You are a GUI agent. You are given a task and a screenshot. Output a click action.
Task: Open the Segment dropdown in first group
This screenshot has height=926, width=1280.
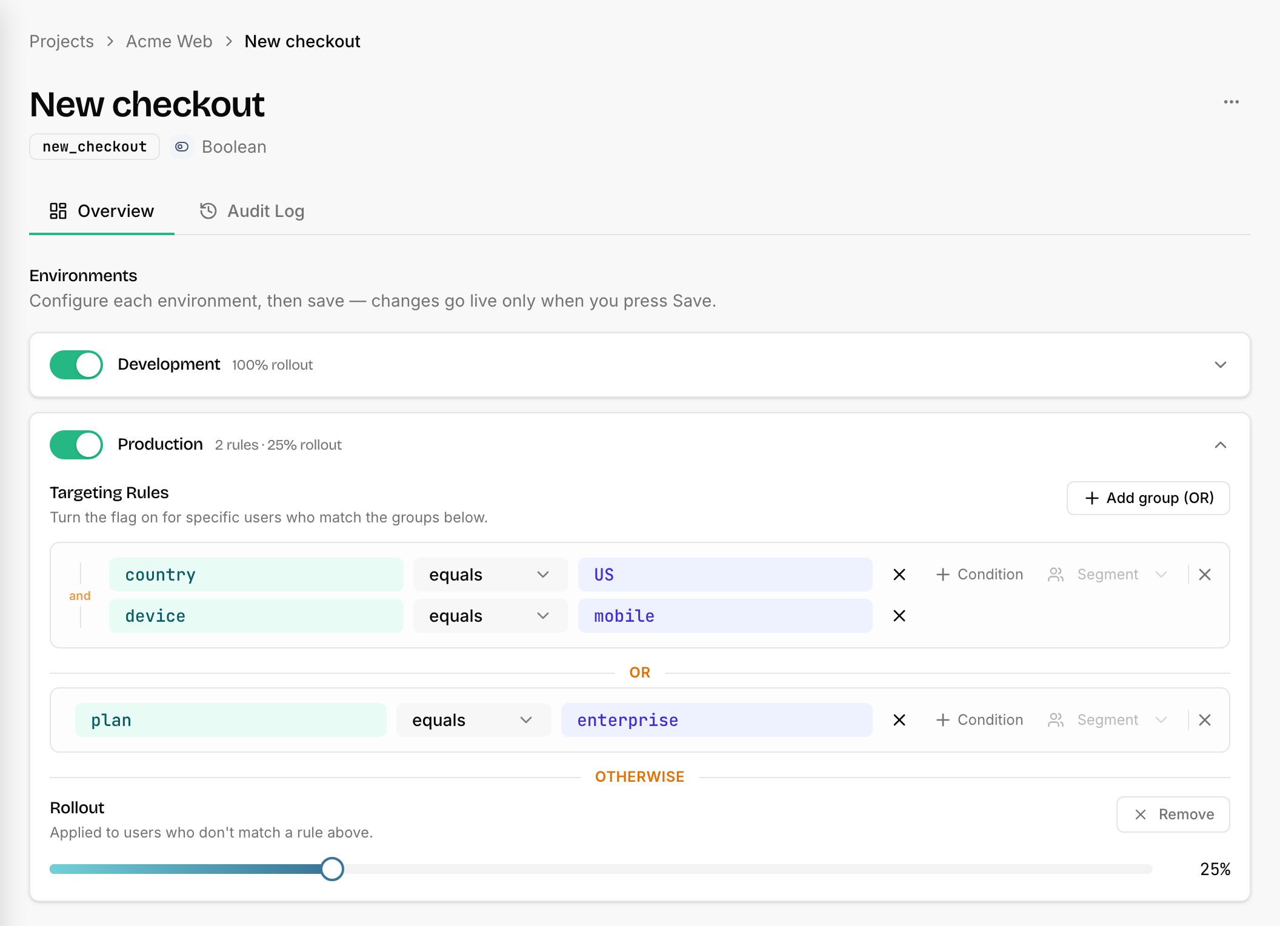[1107, 575]
